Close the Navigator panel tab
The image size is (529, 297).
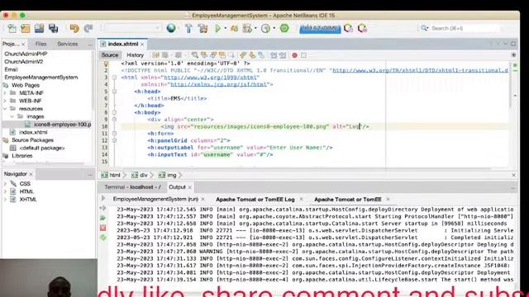[31, 174]
